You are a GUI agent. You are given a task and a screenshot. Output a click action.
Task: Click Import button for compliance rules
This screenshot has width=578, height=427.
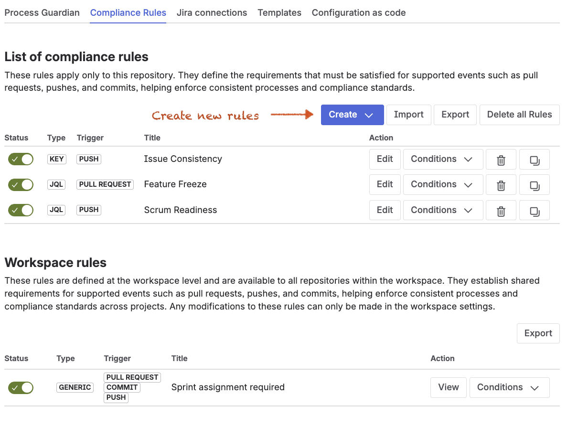click(x=408, y=115)
